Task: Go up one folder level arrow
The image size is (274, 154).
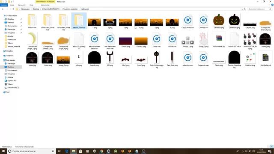Action: coord(13,9)
